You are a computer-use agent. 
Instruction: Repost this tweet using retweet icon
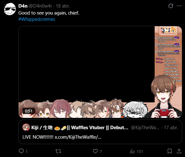(58, 151)
